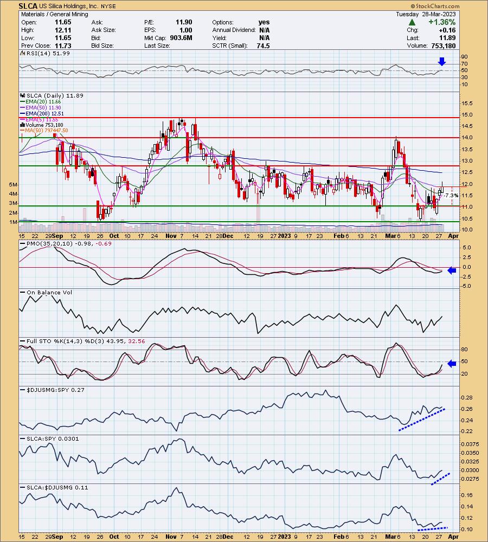The image size is (488, 542).
Task: Click the NYSE exchange label
Action: point(108,6)
